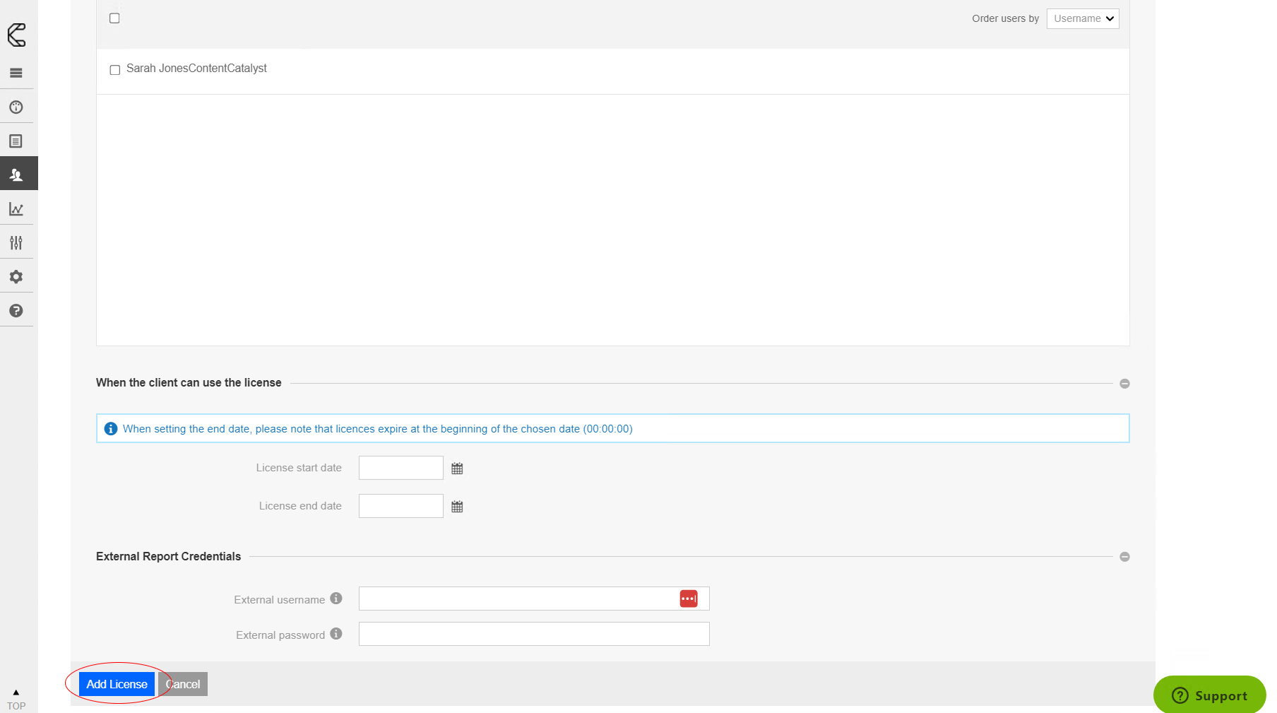1277x713 pixels.
Task: Click the hamburger menu icon in sidebar
Action: click(x=16, y=73)
